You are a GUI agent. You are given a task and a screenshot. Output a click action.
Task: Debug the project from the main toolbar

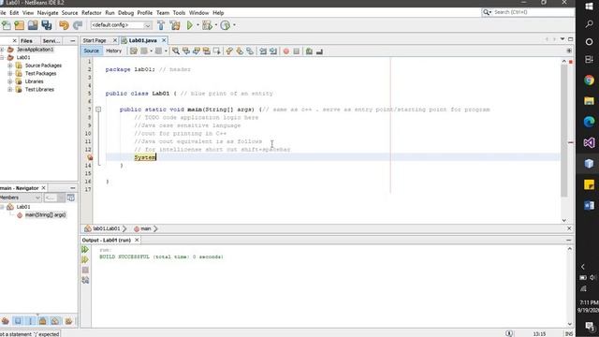(x=207, y=25)
